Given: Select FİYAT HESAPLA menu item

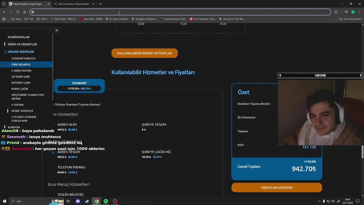Looking at the screenshot, I should pyautogui.click(x=26, y=65).
